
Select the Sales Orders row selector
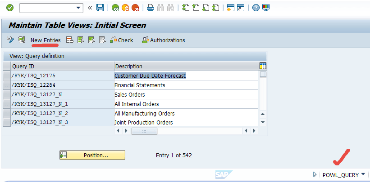click(6, 94)
